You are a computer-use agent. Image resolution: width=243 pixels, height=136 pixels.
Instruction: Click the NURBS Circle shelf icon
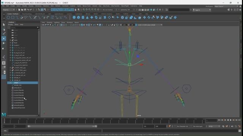pos(8,17)
